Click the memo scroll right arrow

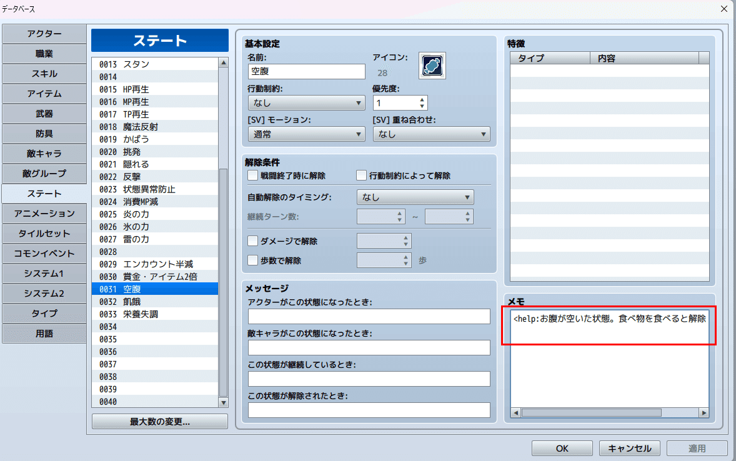tap(704, 413)
